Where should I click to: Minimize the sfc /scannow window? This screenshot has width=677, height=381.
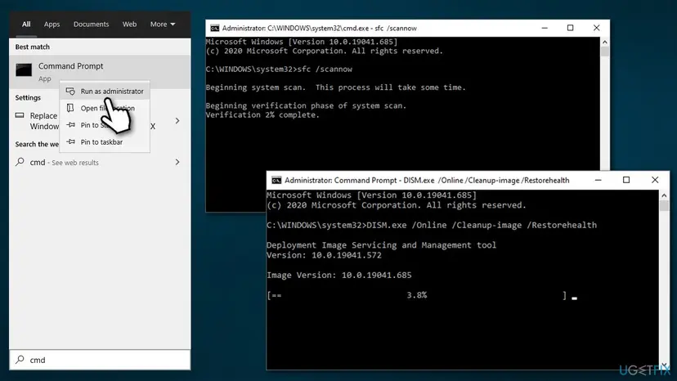(x=545, y=28)
